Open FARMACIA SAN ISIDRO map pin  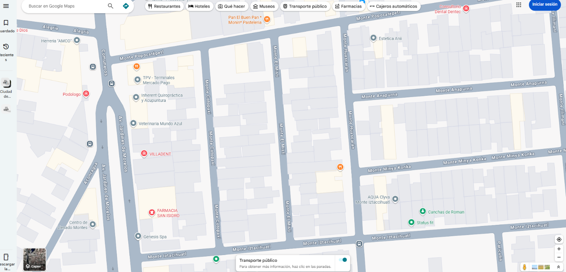[152, 213]
